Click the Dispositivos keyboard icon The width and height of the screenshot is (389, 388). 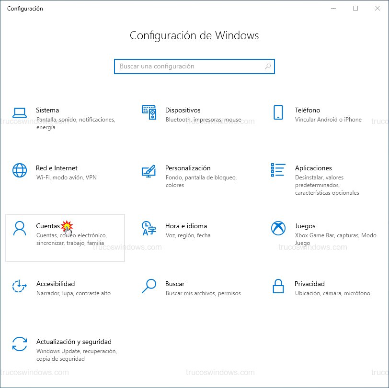point(149,112)
